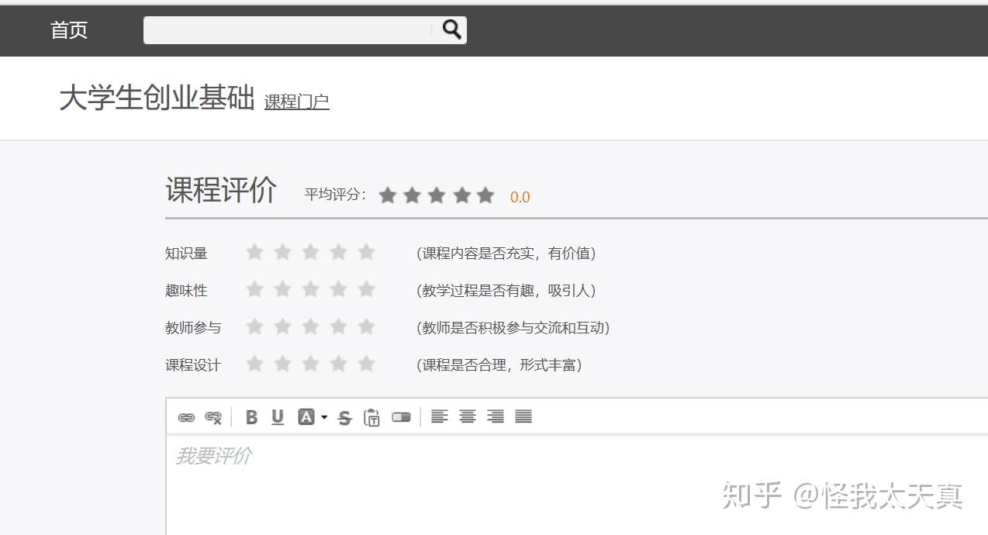Rate 趣味性 with two stars
Image resolution: width=988 pixels, height=535 pixels.
pyautogui.click(x=283, y=289)
